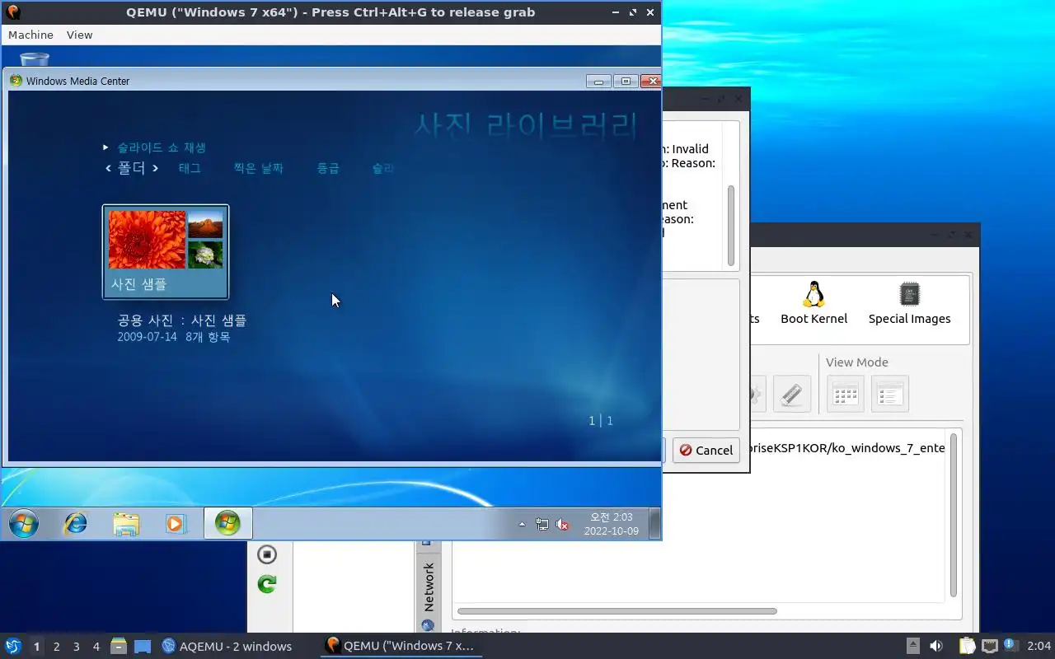Viewport: 1055px width, 659px height.
Task: Open Windows 7 network tray icon
Action: [542, 524]
